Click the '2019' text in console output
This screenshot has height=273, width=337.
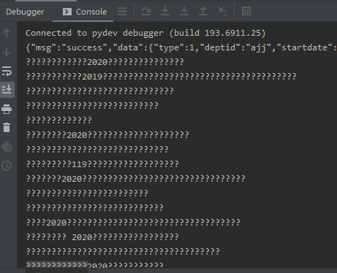92,77
